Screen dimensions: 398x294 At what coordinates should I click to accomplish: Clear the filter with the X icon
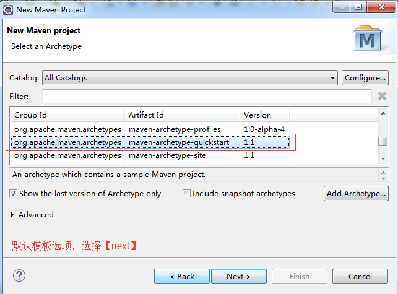point(382,96)
